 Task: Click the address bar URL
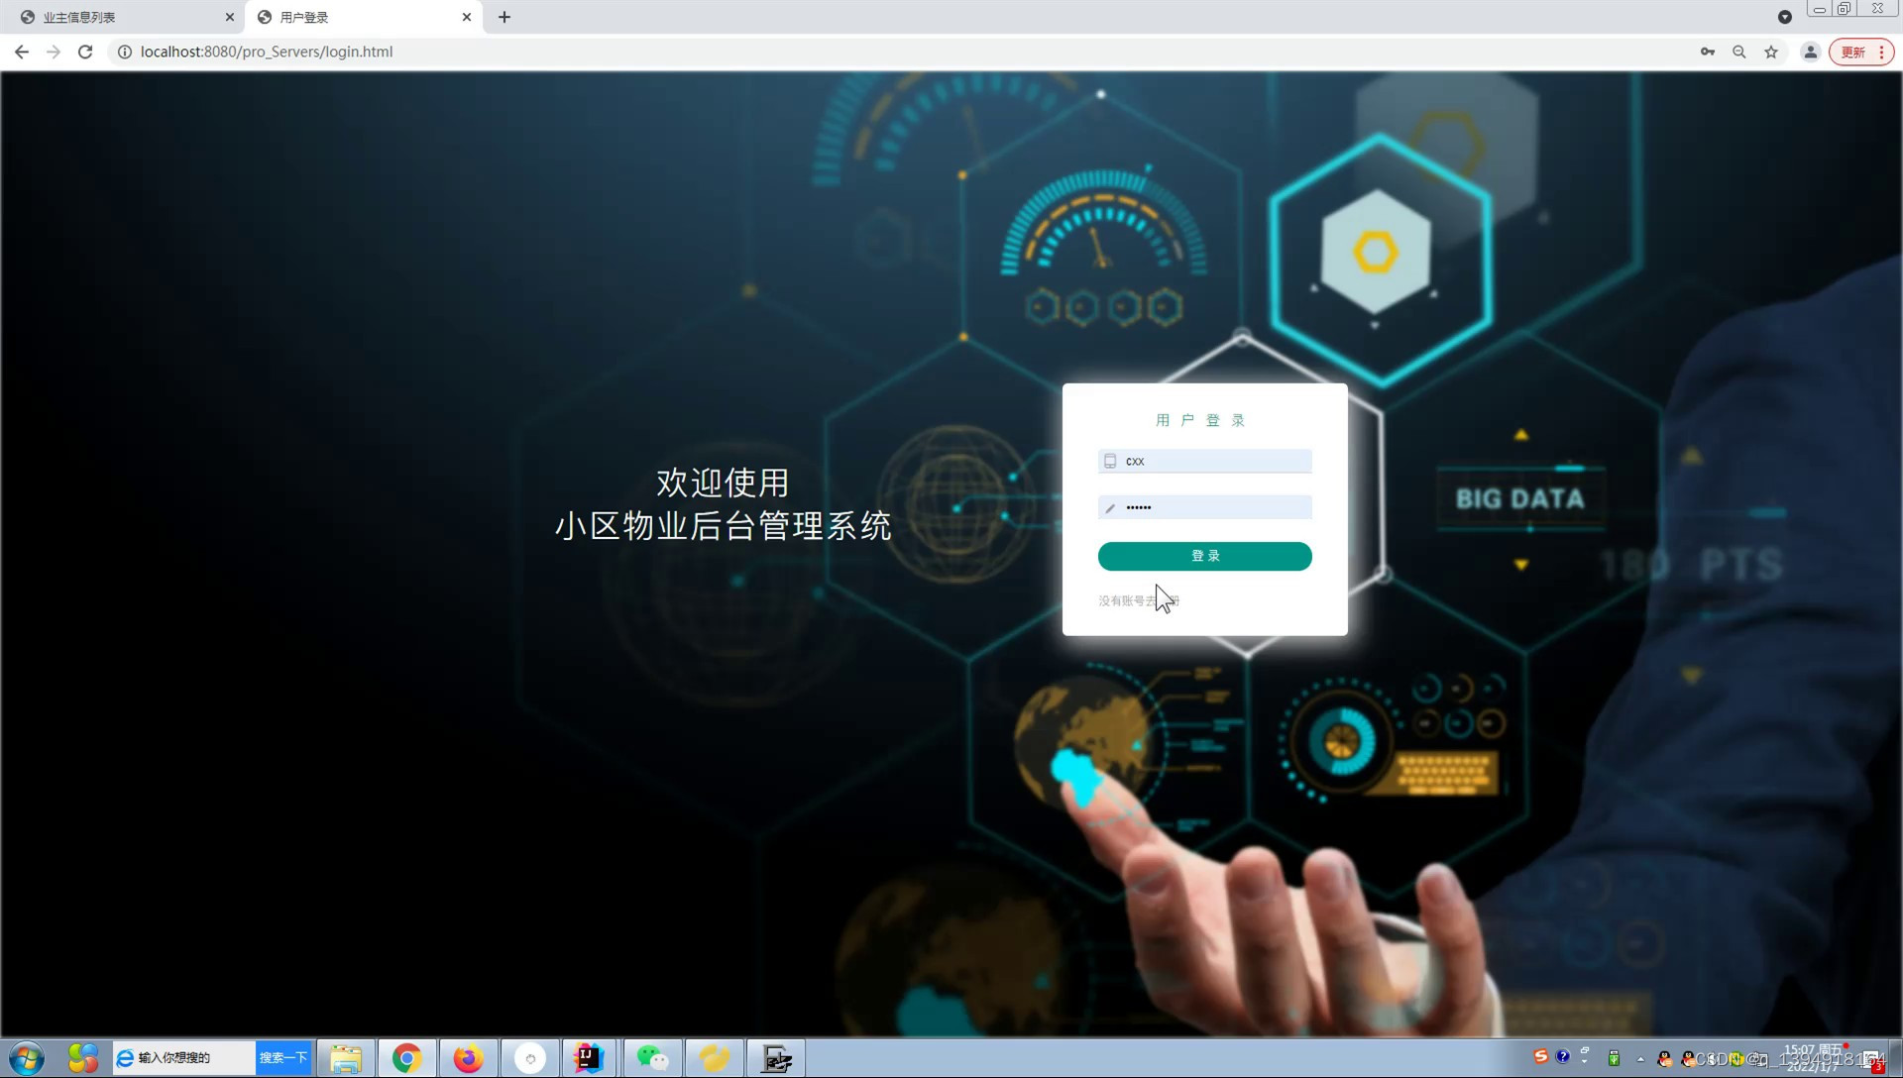(x=267, y=52)
